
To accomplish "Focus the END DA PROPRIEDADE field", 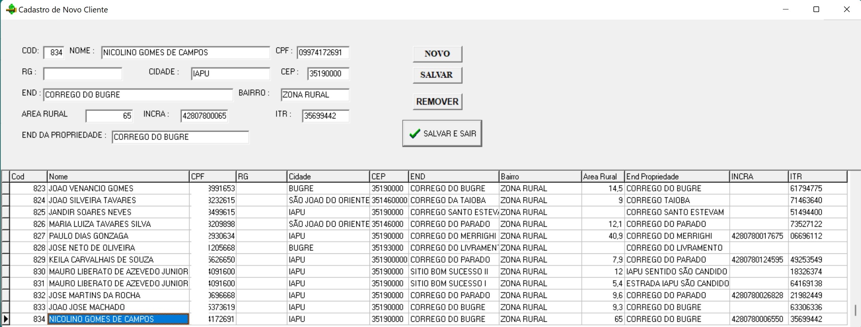I will [180, 137].
